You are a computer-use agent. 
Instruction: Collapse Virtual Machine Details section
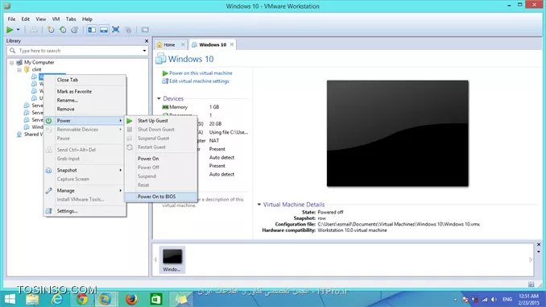pyautogui.click(x=259, y=205)
